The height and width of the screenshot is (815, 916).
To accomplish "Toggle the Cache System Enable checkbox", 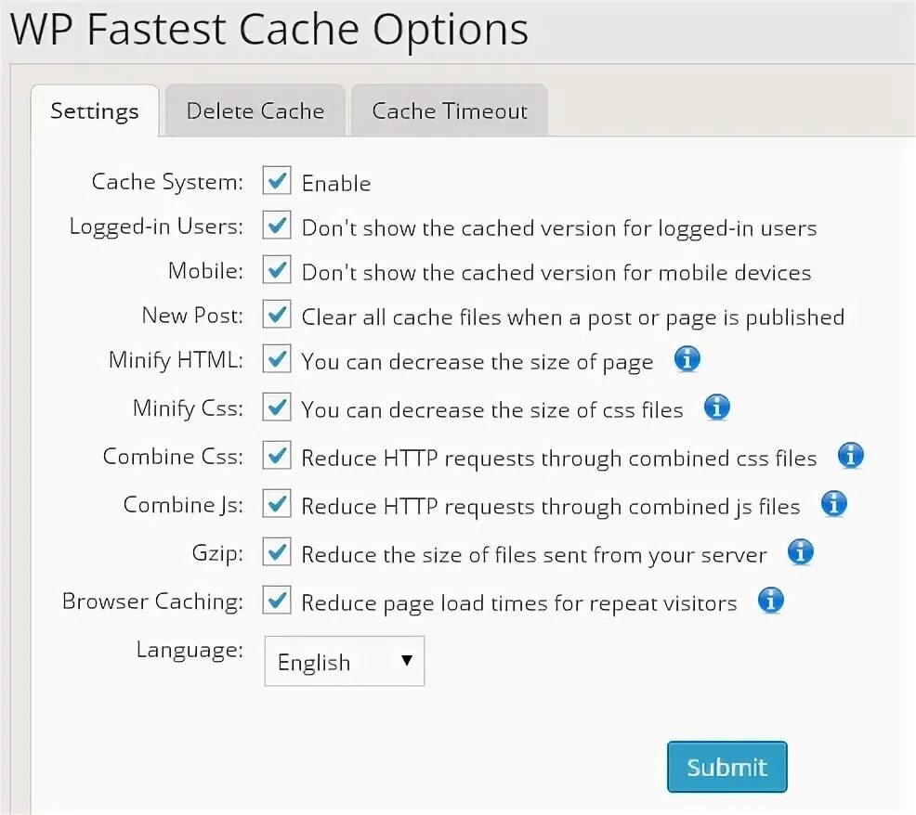I will [x=277, y=181].
